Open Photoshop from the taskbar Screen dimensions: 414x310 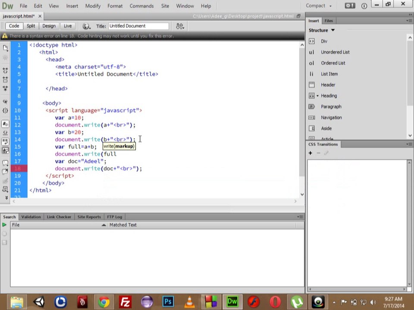(x=168, y=302)
